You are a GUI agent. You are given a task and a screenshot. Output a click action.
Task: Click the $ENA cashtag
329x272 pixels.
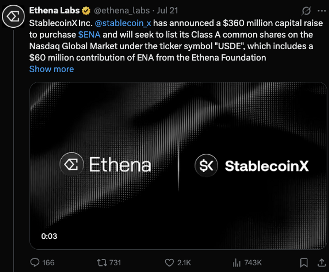tap(89, 35)
